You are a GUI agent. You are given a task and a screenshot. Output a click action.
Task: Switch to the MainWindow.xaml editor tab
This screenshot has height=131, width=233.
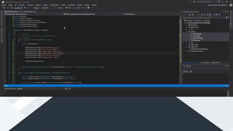[30, 11]
